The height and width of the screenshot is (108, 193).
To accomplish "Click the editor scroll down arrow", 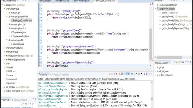I will pyautogui.click(x=150, y=65).
